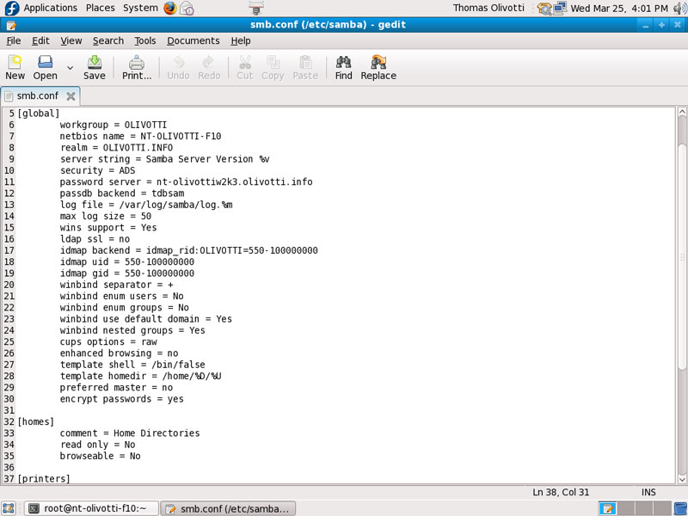688x516 pixels.
Task: Click the line 'browseable = No'
Action: [x=100, y=456]
